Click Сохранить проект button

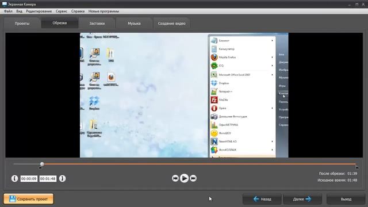tap(28, 199)
